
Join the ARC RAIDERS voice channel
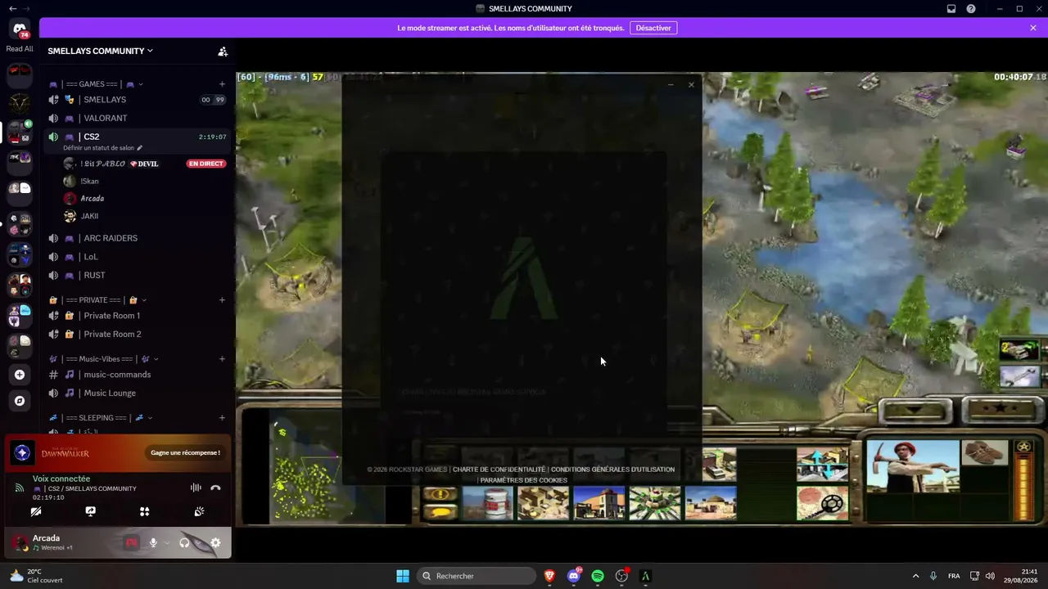click(x=138, y=238)
